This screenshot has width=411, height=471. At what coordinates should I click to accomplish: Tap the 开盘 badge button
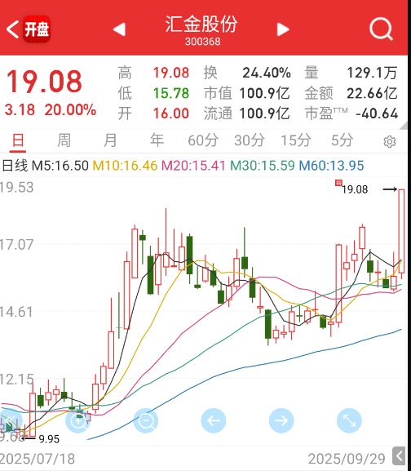tap(37, 29)
